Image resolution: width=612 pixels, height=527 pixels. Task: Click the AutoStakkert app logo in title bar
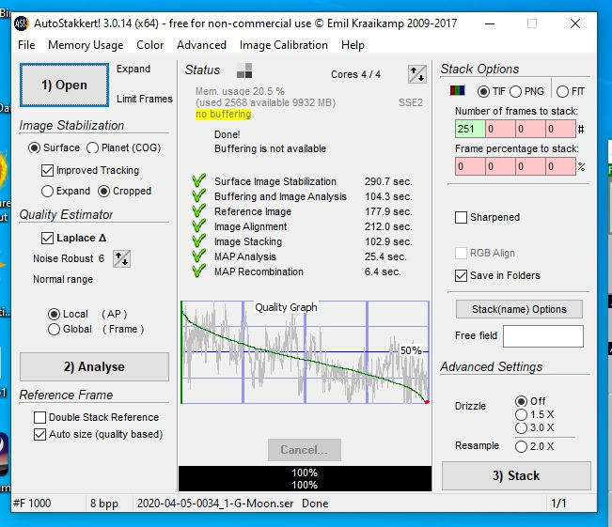click(21, 23)
